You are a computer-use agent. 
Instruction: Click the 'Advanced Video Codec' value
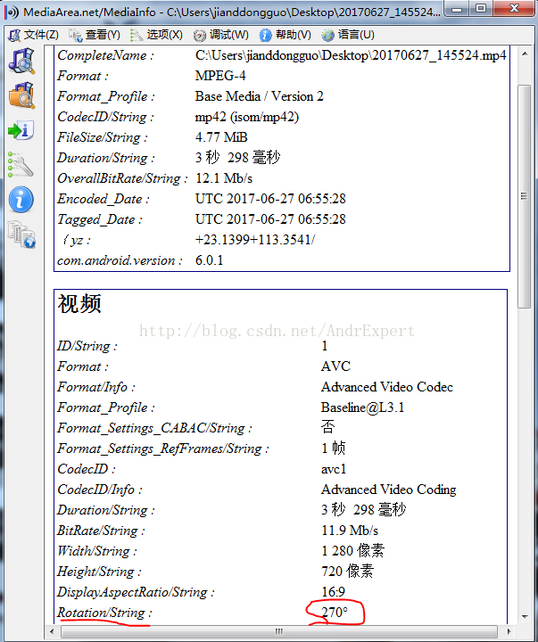(x=387, y=387)
